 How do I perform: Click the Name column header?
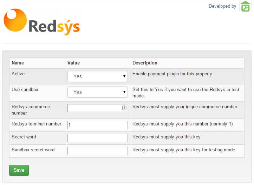tap(18, 63)
